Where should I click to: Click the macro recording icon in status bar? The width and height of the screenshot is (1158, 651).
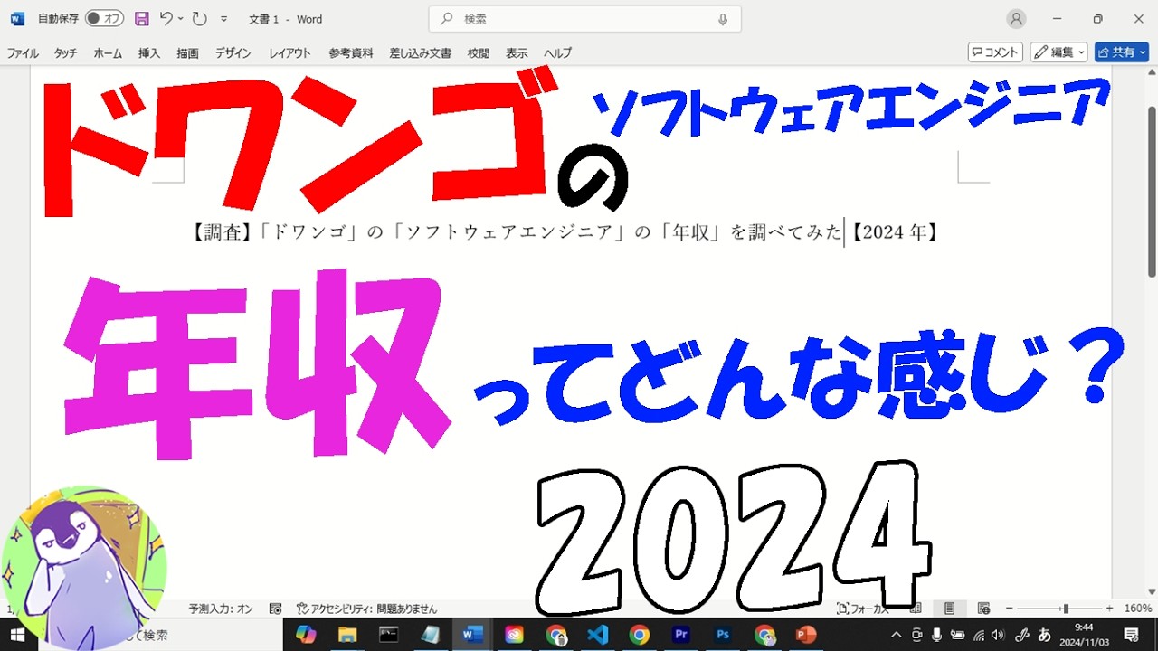coord(276,609)
